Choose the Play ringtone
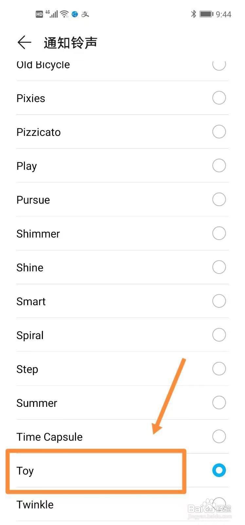The height and width of the screenshot is (525, 245). (x=27, y=166)
